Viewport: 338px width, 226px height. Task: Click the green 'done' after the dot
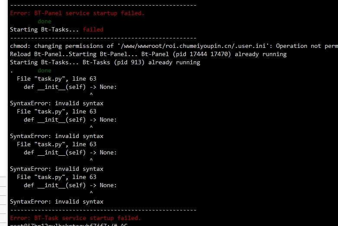[45, 71]
